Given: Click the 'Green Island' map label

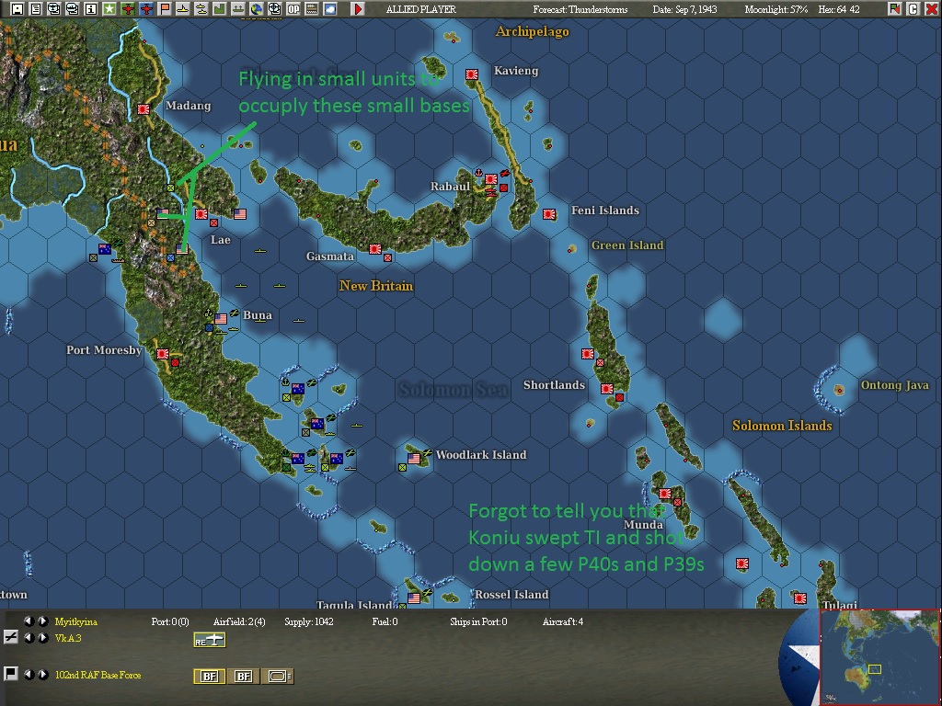Looking at the screenshot, I should point(627,245).
